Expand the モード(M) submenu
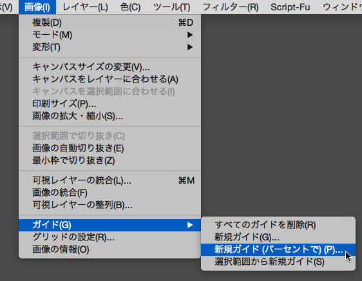Viewport: 362px width, 281px height. click(x=110, y=35)
